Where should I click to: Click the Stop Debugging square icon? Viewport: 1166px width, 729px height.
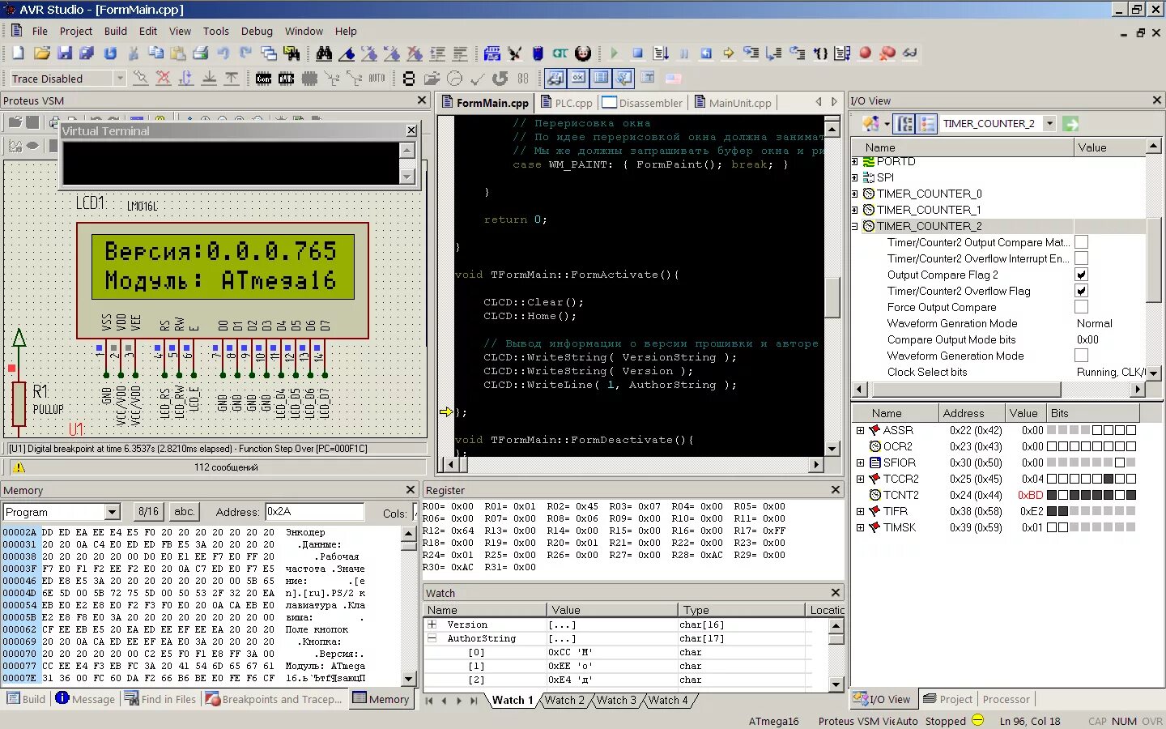click(x=637, y=53)
